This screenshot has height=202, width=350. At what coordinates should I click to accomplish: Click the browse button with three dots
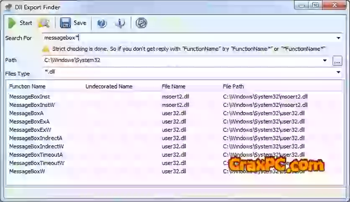337,61
